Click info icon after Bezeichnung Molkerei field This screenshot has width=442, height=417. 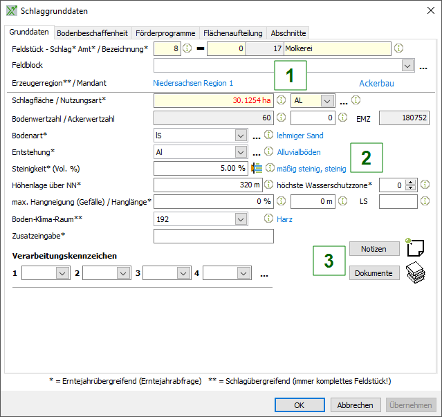coord(398,49)
